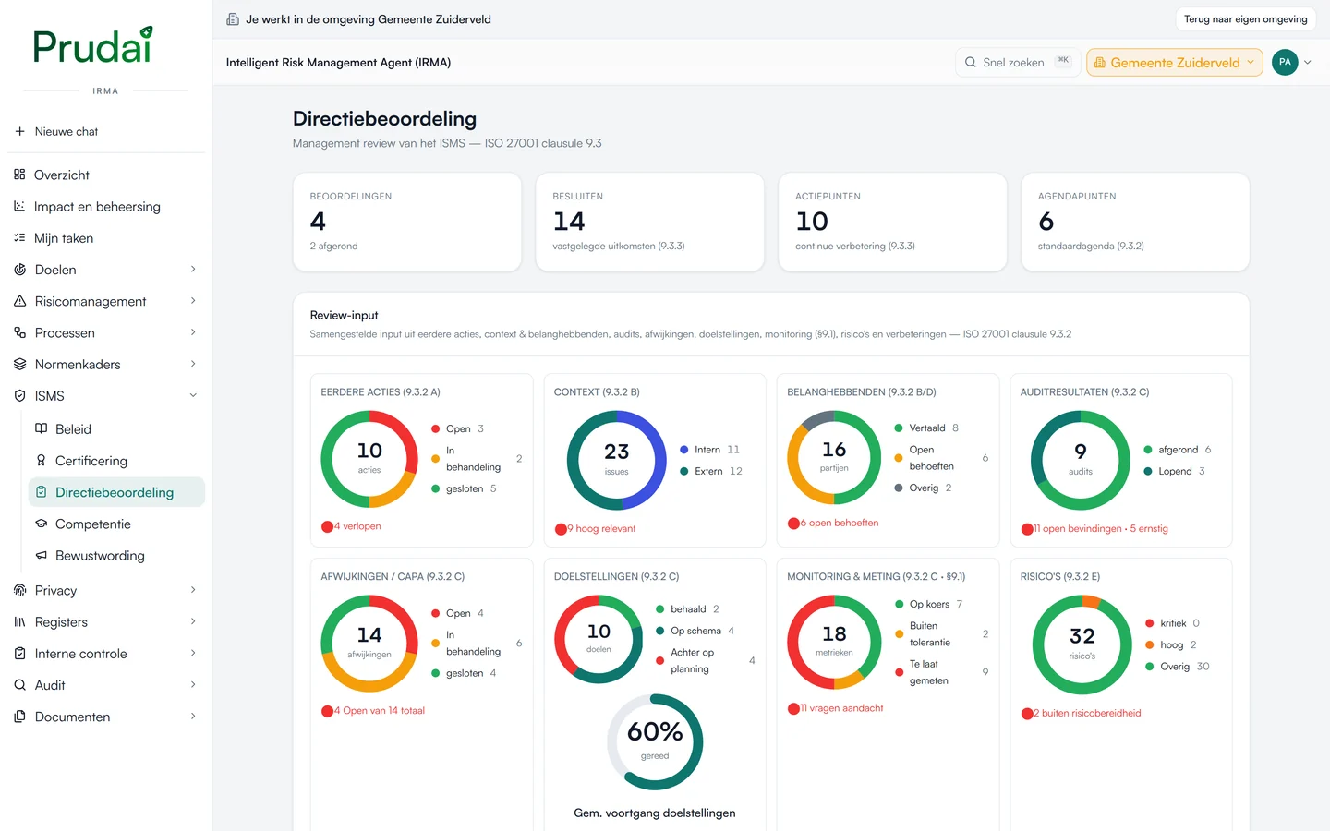Click '11 open bevindingen · 5 ernstig' text

pos(1101,528)
